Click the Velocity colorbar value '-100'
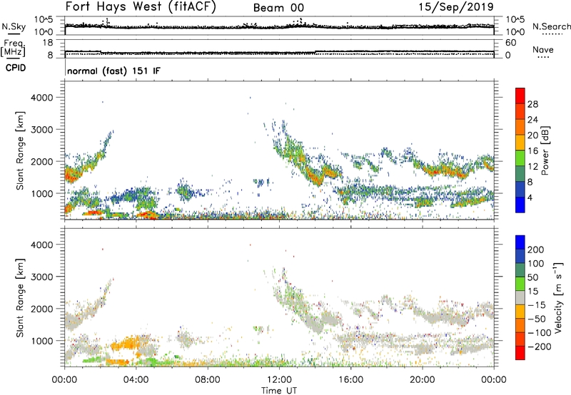The width and height of the screenshot is (571, 395). [540, 333]
